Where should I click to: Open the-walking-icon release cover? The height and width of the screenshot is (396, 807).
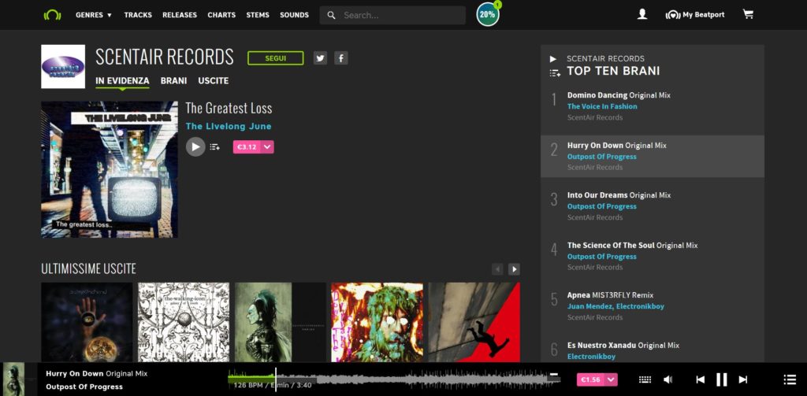(184, 323)
